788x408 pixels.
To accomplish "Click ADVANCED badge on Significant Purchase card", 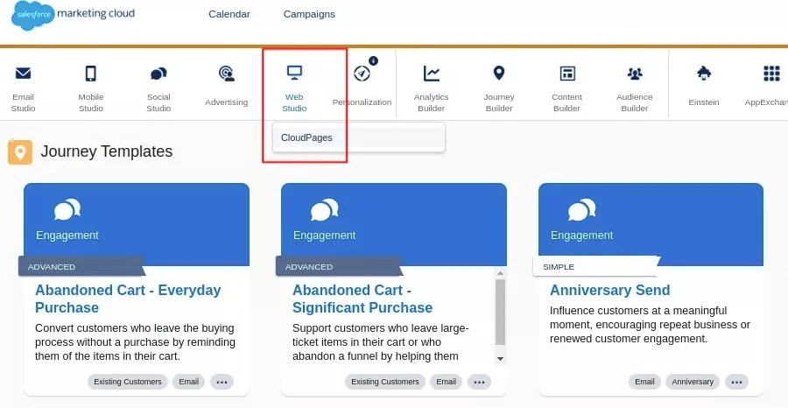I will click(x=339, y=266).
